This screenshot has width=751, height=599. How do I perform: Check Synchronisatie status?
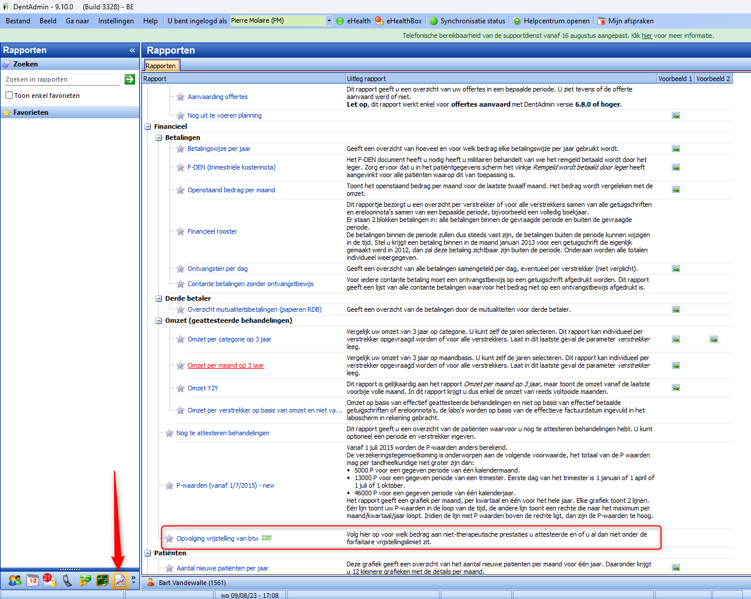click(467, 21)
